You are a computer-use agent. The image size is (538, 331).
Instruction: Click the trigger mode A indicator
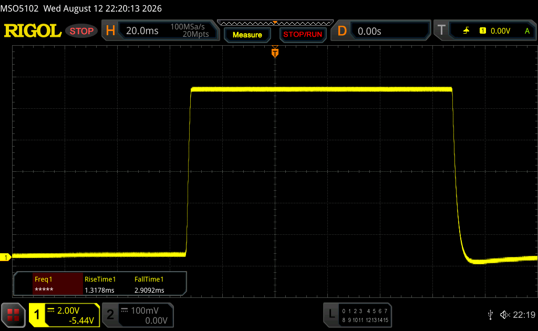(x=527, y=31)
